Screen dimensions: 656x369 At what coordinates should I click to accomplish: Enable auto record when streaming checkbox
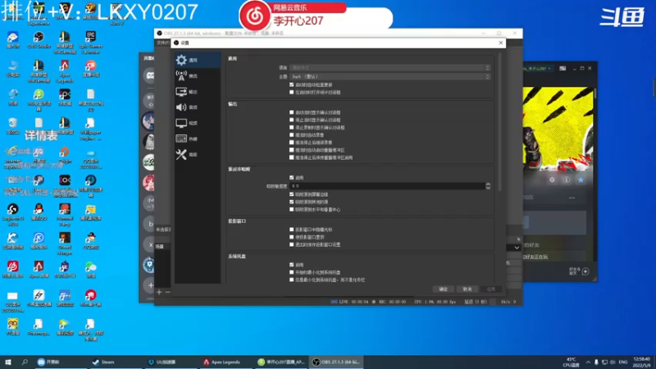coord(292,134)
